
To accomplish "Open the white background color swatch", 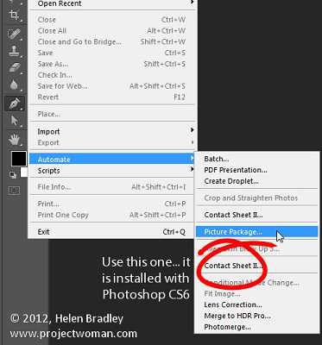I will pos(24,172).
